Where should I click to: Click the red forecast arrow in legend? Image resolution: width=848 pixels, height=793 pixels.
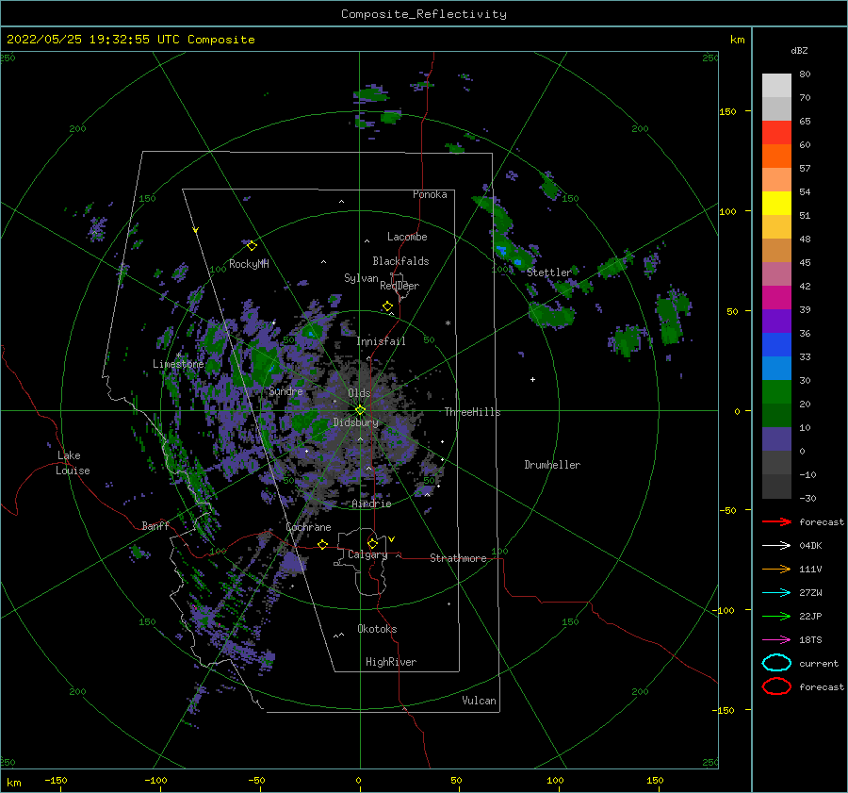coord(776,521)
